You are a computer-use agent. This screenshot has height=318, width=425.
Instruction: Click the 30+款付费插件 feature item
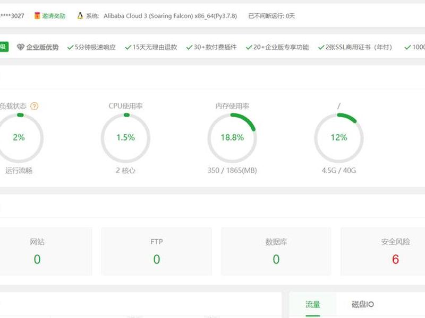211,47
